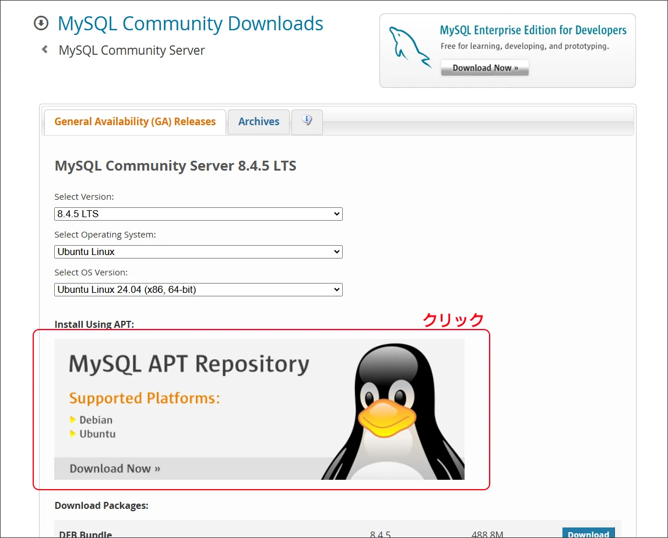Click the Select Operating System label
Image resolution: width=668 pixels, height=538 pixels.
106,235
